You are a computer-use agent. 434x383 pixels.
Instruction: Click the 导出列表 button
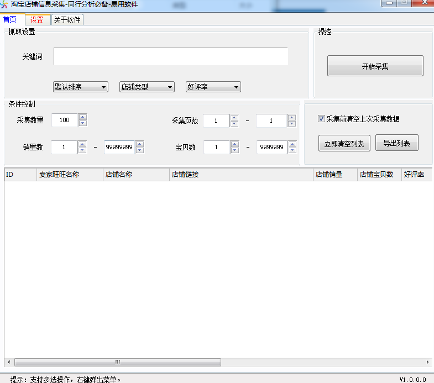[x=396, y=143]
